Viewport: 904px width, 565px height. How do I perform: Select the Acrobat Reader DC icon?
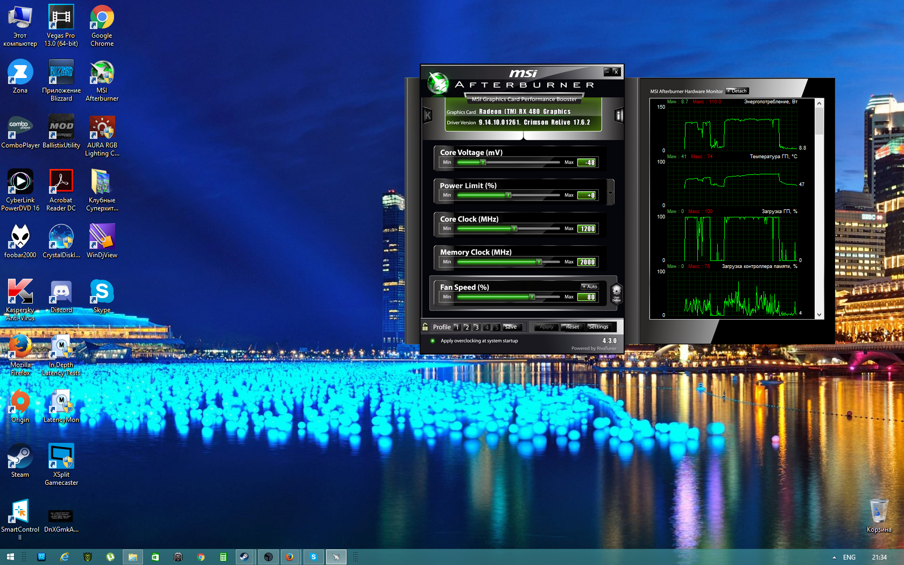pos(61,190)
